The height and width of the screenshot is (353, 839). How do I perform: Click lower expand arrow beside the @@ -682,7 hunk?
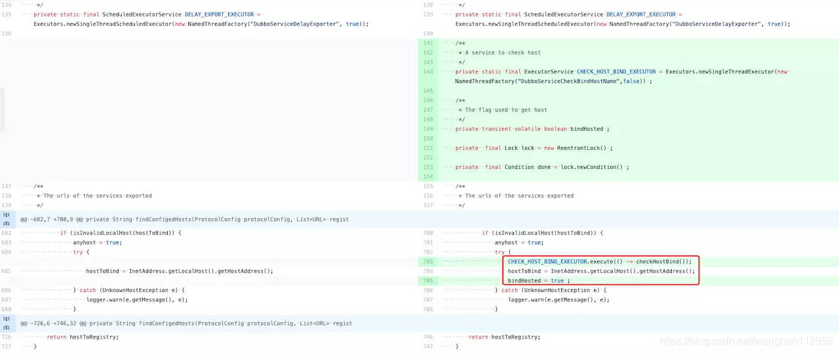(6, 223)
